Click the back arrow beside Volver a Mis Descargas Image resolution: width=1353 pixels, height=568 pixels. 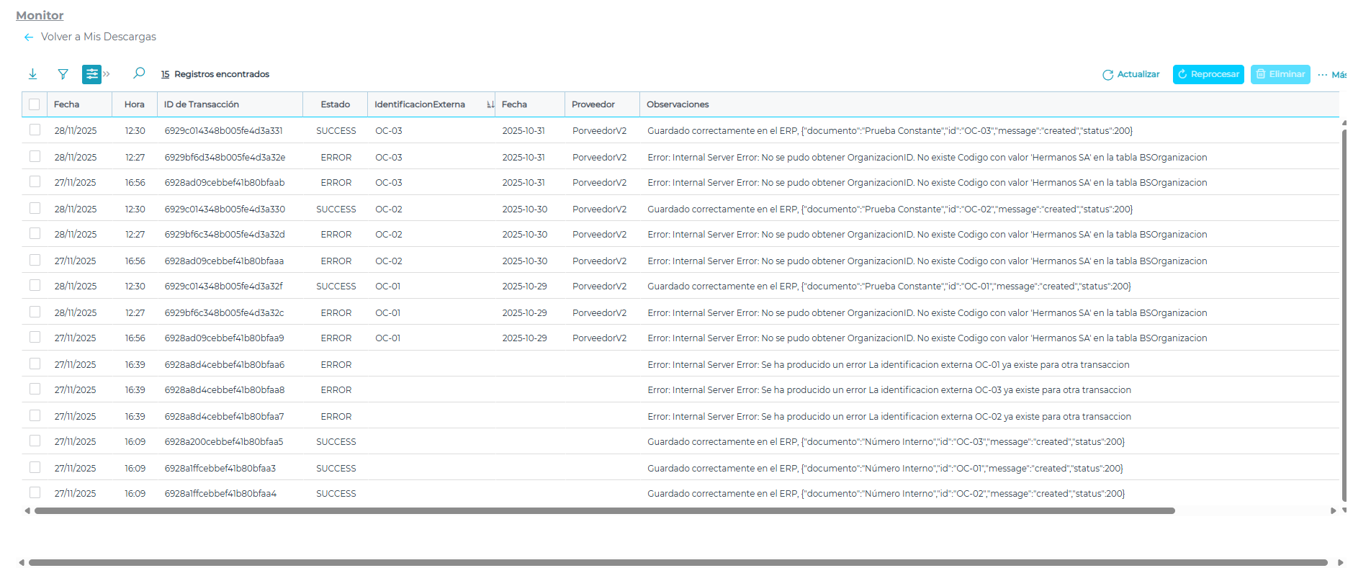click(29, 37)
